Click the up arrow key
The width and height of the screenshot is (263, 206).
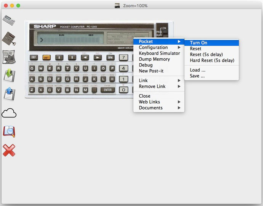click(72, 58)
